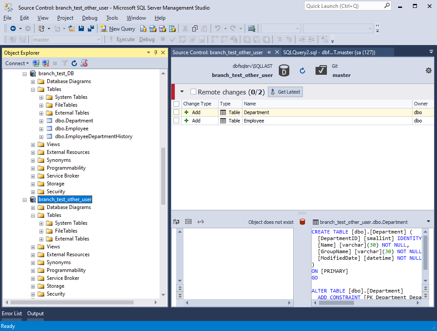The width and height of the screenshot is (437, 331).
Task: Click the Connect Object Explorer icon
Action: click(36, 63)
